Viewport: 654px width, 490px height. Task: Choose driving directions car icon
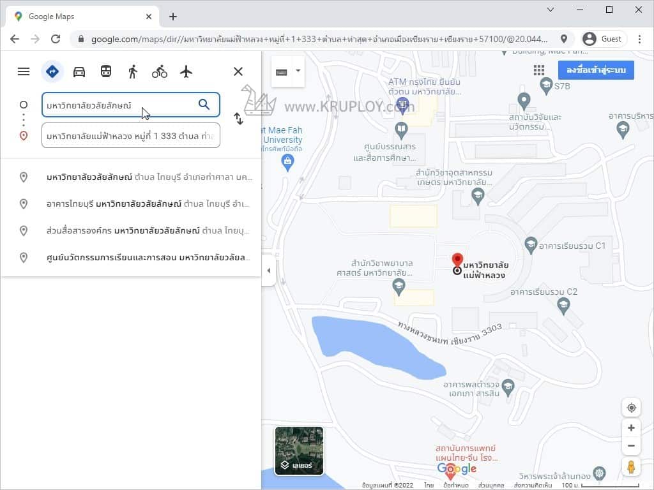coord(79,71)
